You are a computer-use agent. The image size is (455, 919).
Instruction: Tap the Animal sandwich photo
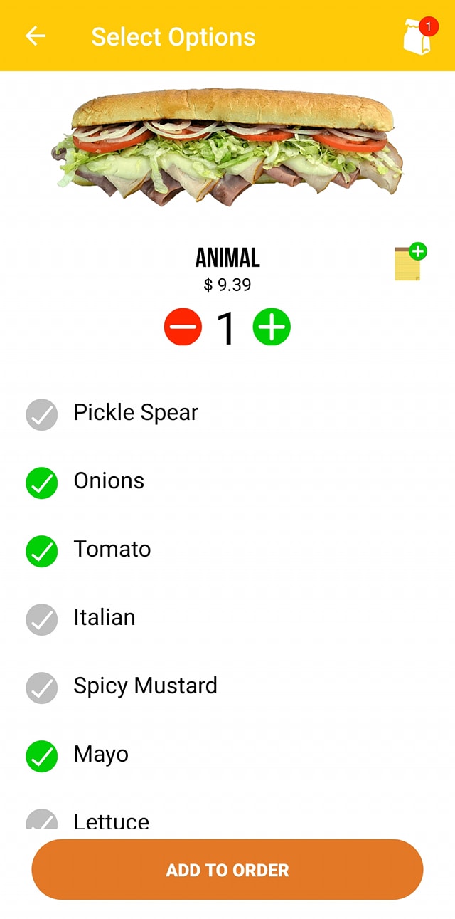tap(227, 146)
